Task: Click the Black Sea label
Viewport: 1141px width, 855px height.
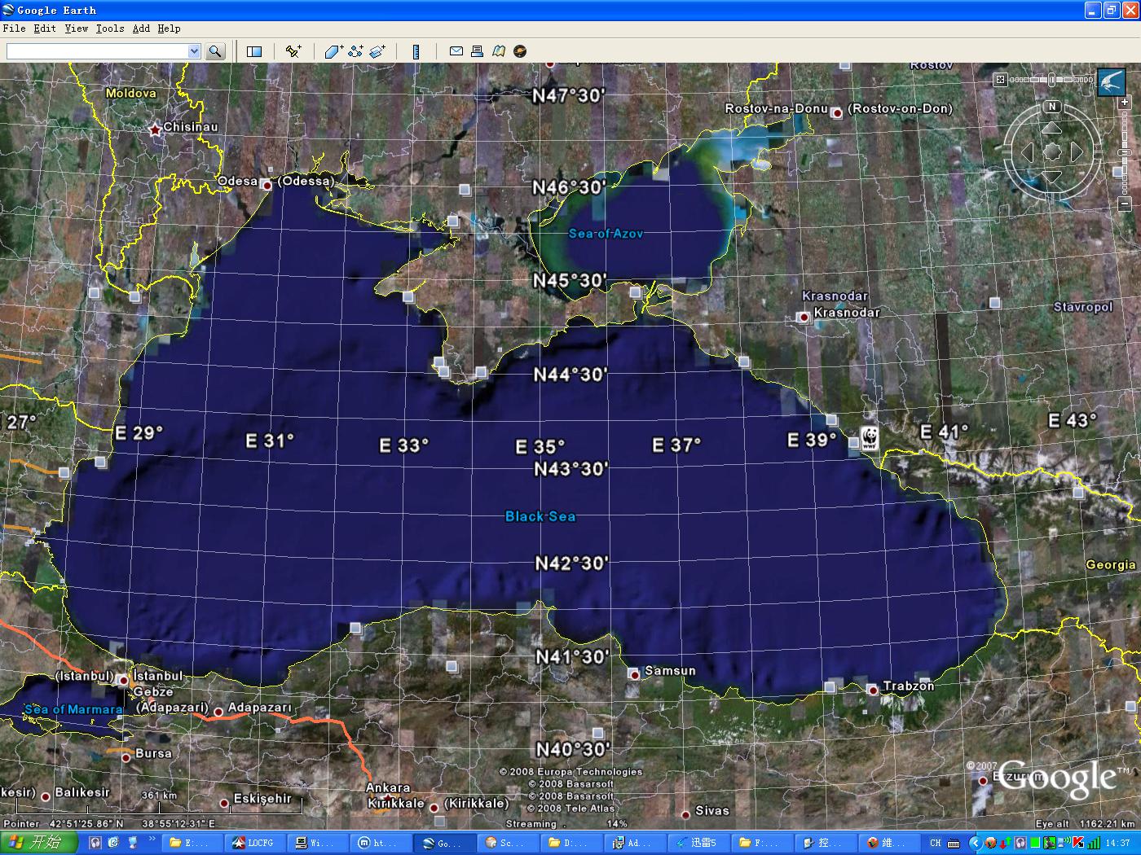Action: [540, 516]
